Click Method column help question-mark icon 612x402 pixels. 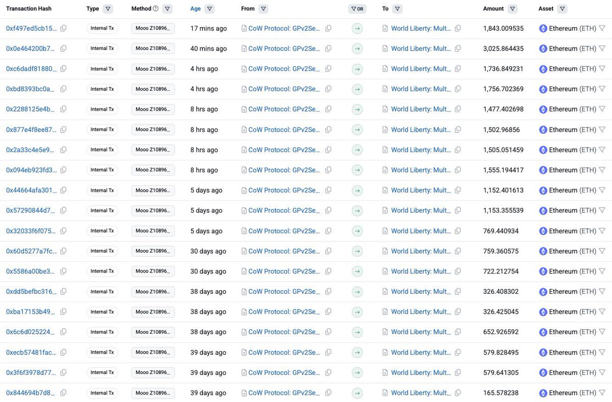[x=156, y=9]
